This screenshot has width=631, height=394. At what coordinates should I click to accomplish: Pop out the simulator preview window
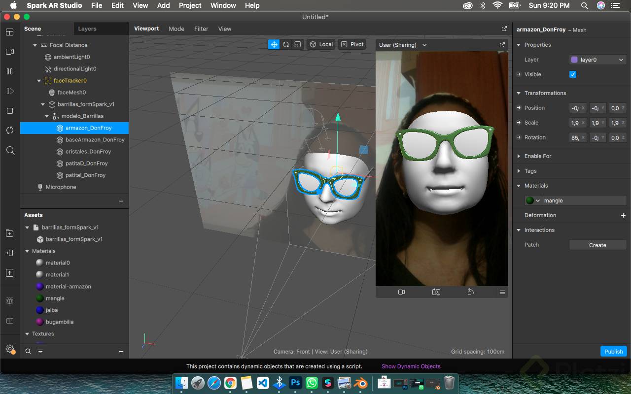(x=502, y=45)
